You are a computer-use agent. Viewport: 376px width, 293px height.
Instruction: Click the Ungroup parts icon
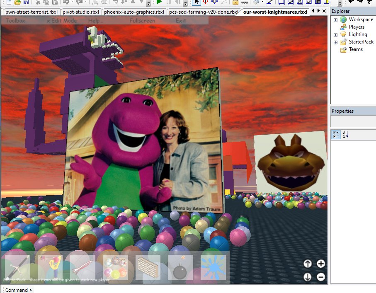104,2
